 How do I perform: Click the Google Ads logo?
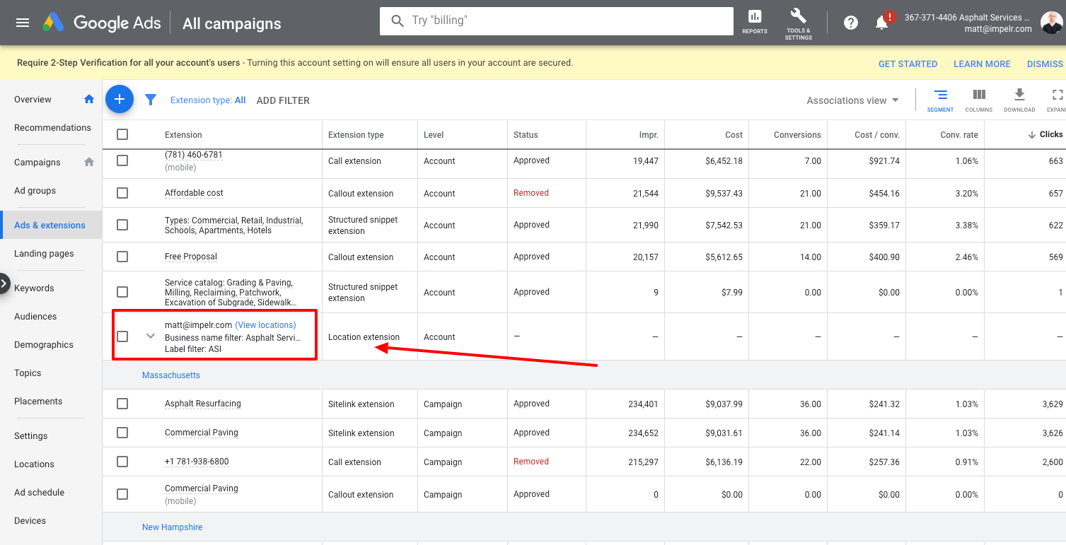coord(102,23)
